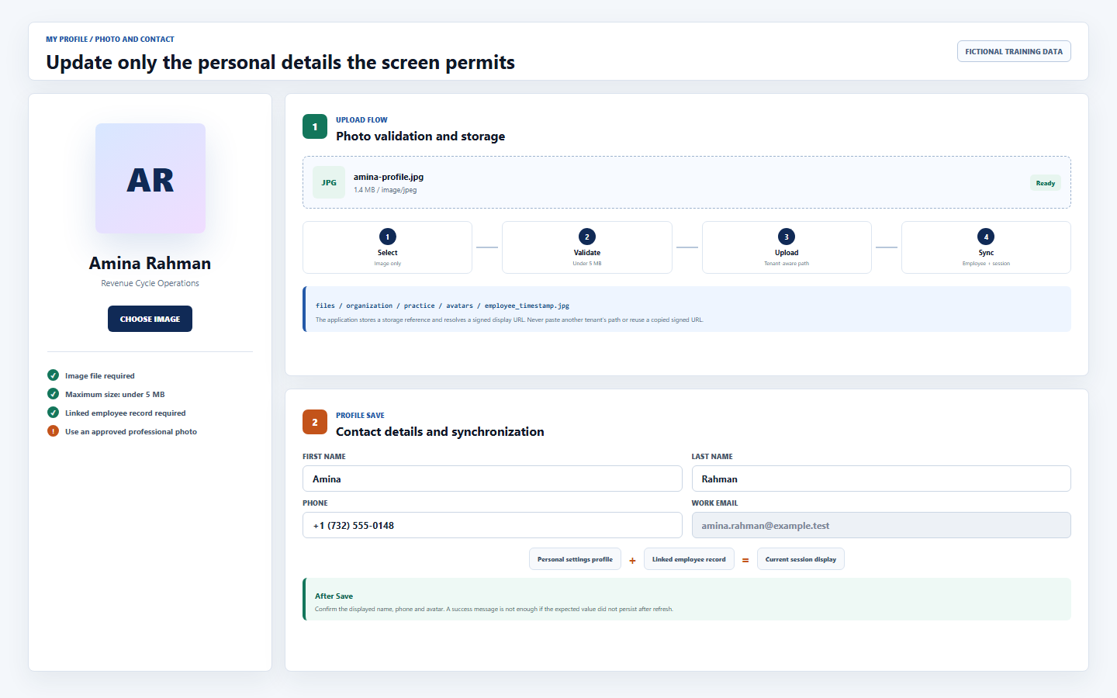Image resolution: width=1117 pixels, height=698 pixels.
Task: Click the Current session display chip
Action: click(x=801, y=559)
